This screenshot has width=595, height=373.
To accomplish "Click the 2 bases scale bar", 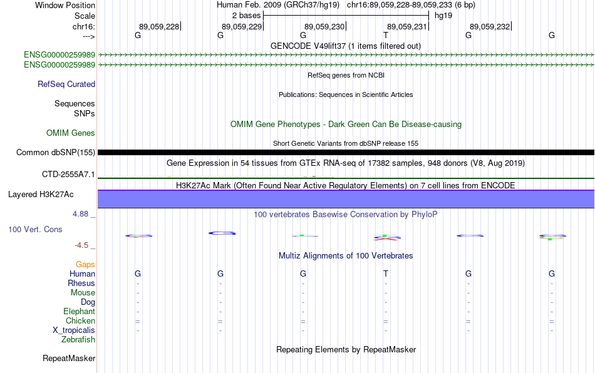I will point(346,16).
